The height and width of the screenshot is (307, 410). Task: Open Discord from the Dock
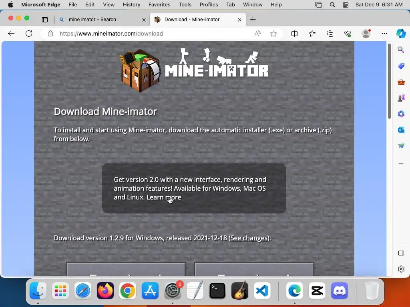click(340, 291)
